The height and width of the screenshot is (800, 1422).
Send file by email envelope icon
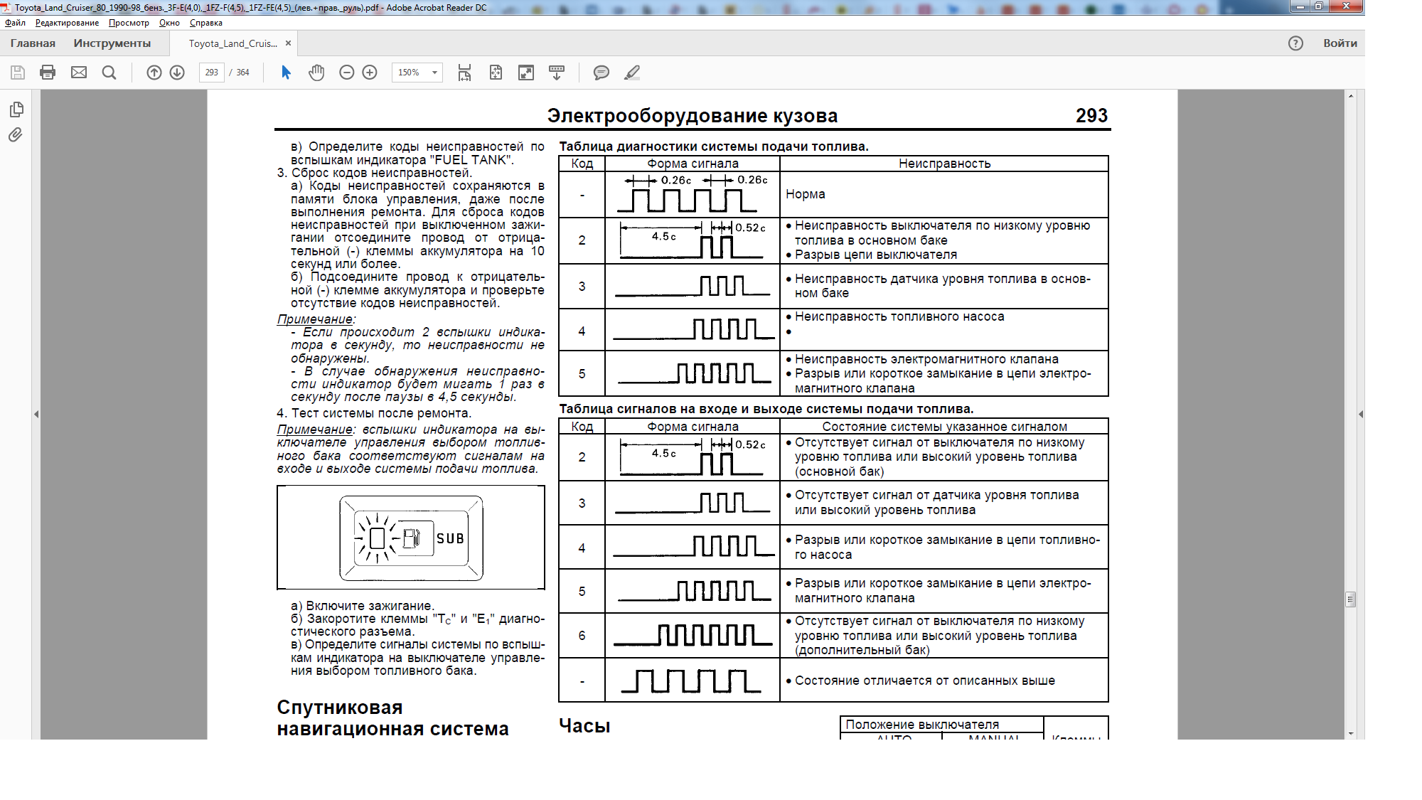click(79, 73)
